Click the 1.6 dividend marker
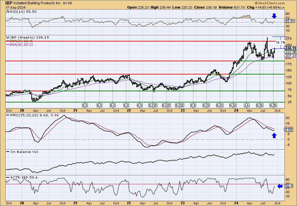Viewport: 297px width, 206px height. tap(247, 105)
